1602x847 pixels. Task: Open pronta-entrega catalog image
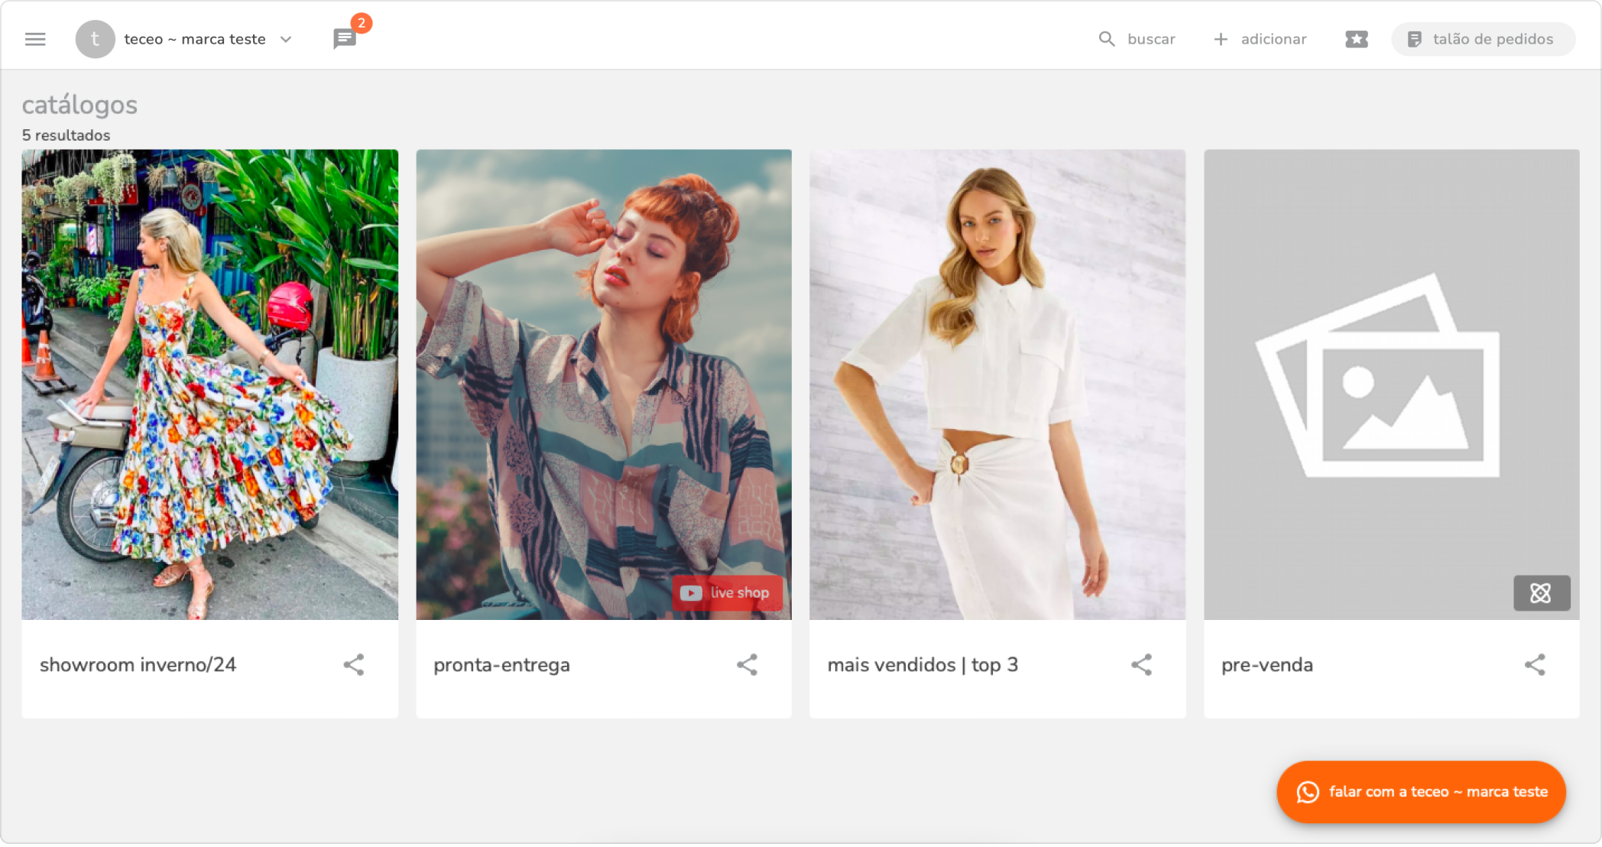click(x=603, y=367)
